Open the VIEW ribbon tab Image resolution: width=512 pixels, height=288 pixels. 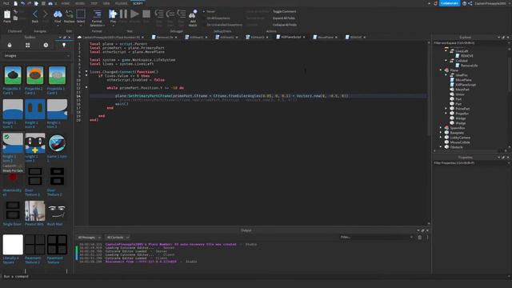106,3
